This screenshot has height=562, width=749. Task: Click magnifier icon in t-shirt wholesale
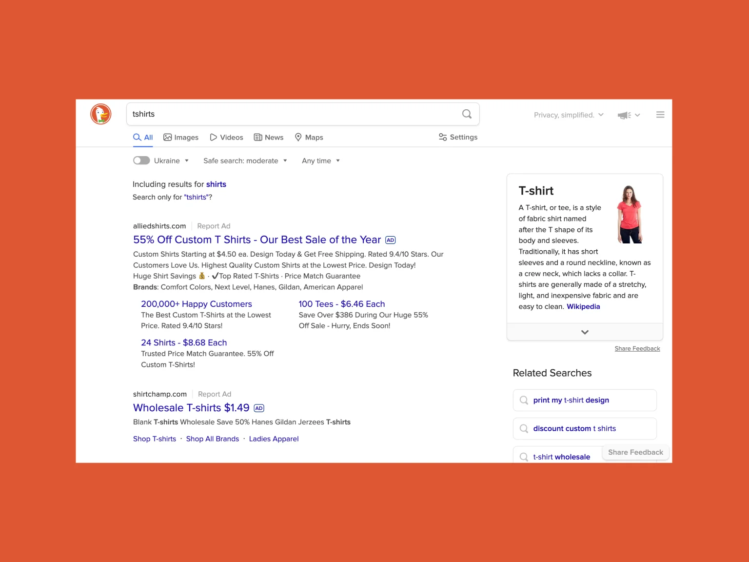(x=524, y=457)
